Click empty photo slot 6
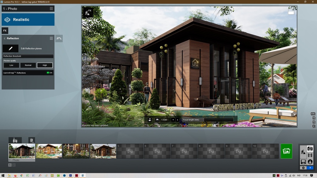 pos(157,151)
